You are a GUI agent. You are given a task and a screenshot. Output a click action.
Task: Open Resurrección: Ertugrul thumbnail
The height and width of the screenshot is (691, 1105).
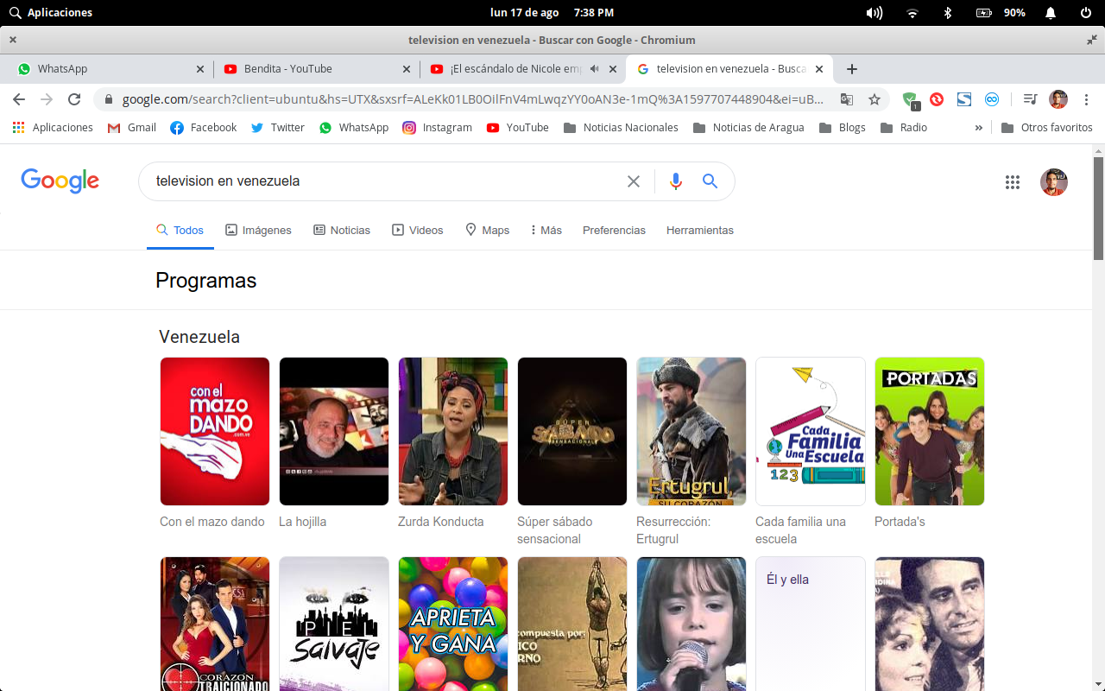691,431
